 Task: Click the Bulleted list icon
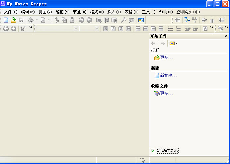(171, 29)
